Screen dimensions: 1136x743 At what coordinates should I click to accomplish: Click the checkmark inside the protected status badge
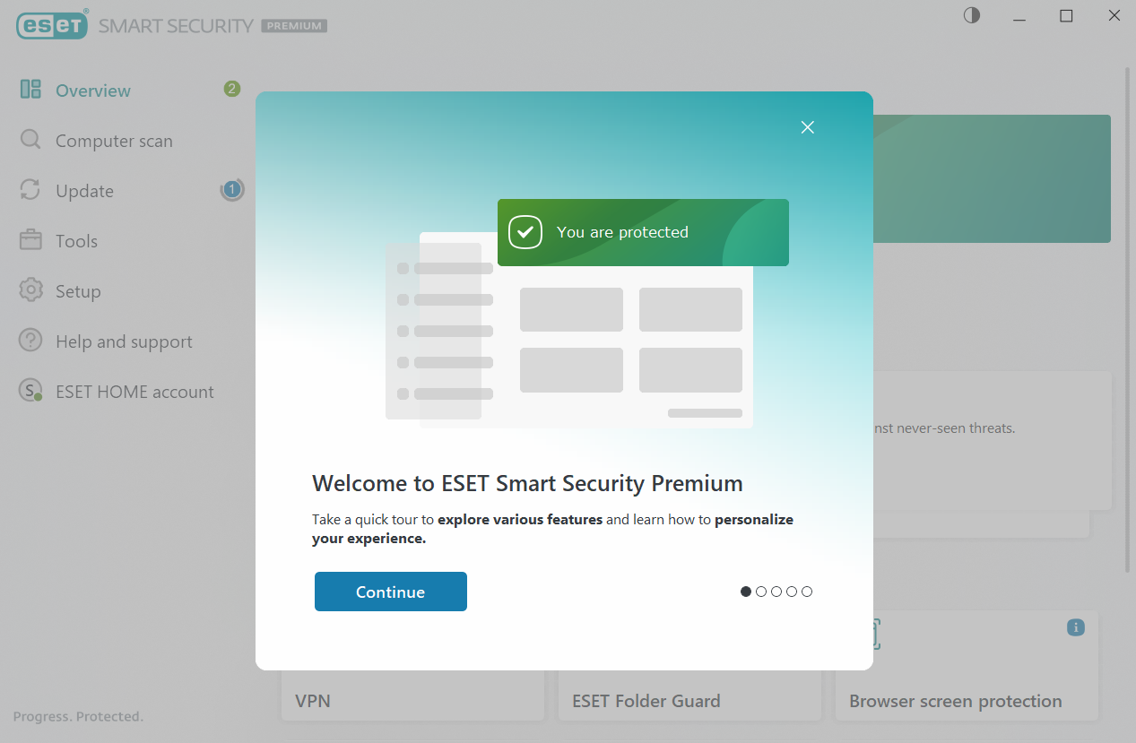click(x=525, y=231)
